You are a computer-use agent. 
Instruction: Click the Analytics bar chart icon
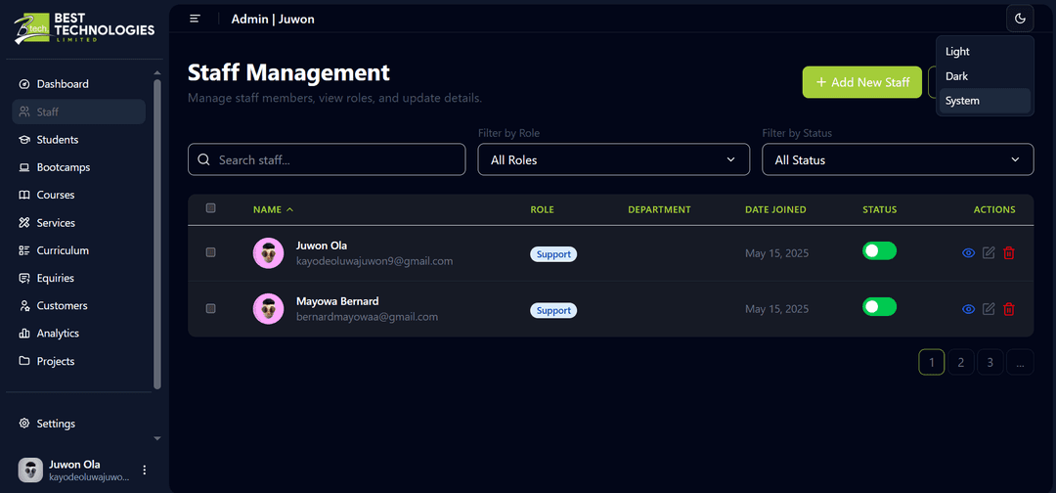coord(24,334)
